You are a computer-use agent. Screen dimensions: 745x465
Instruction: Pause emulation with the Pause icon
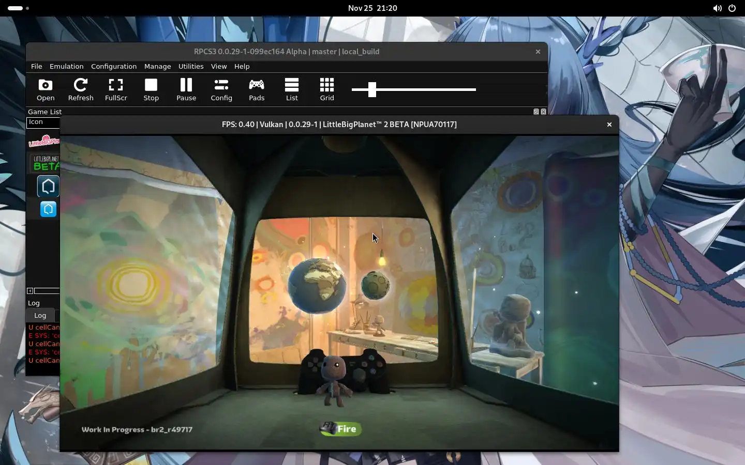point(186,89)
